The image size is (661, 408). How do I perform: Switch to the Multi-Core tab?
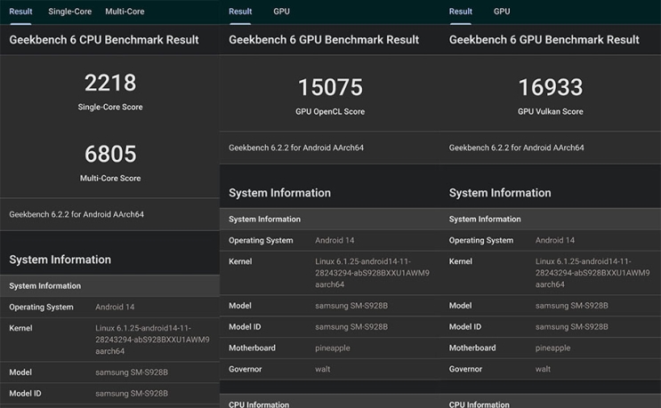[125, 12]
